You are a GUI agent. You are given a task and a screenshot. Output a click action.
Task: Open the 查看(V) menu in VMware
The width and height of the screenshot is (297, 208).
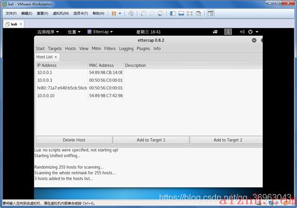click(42, 14)
